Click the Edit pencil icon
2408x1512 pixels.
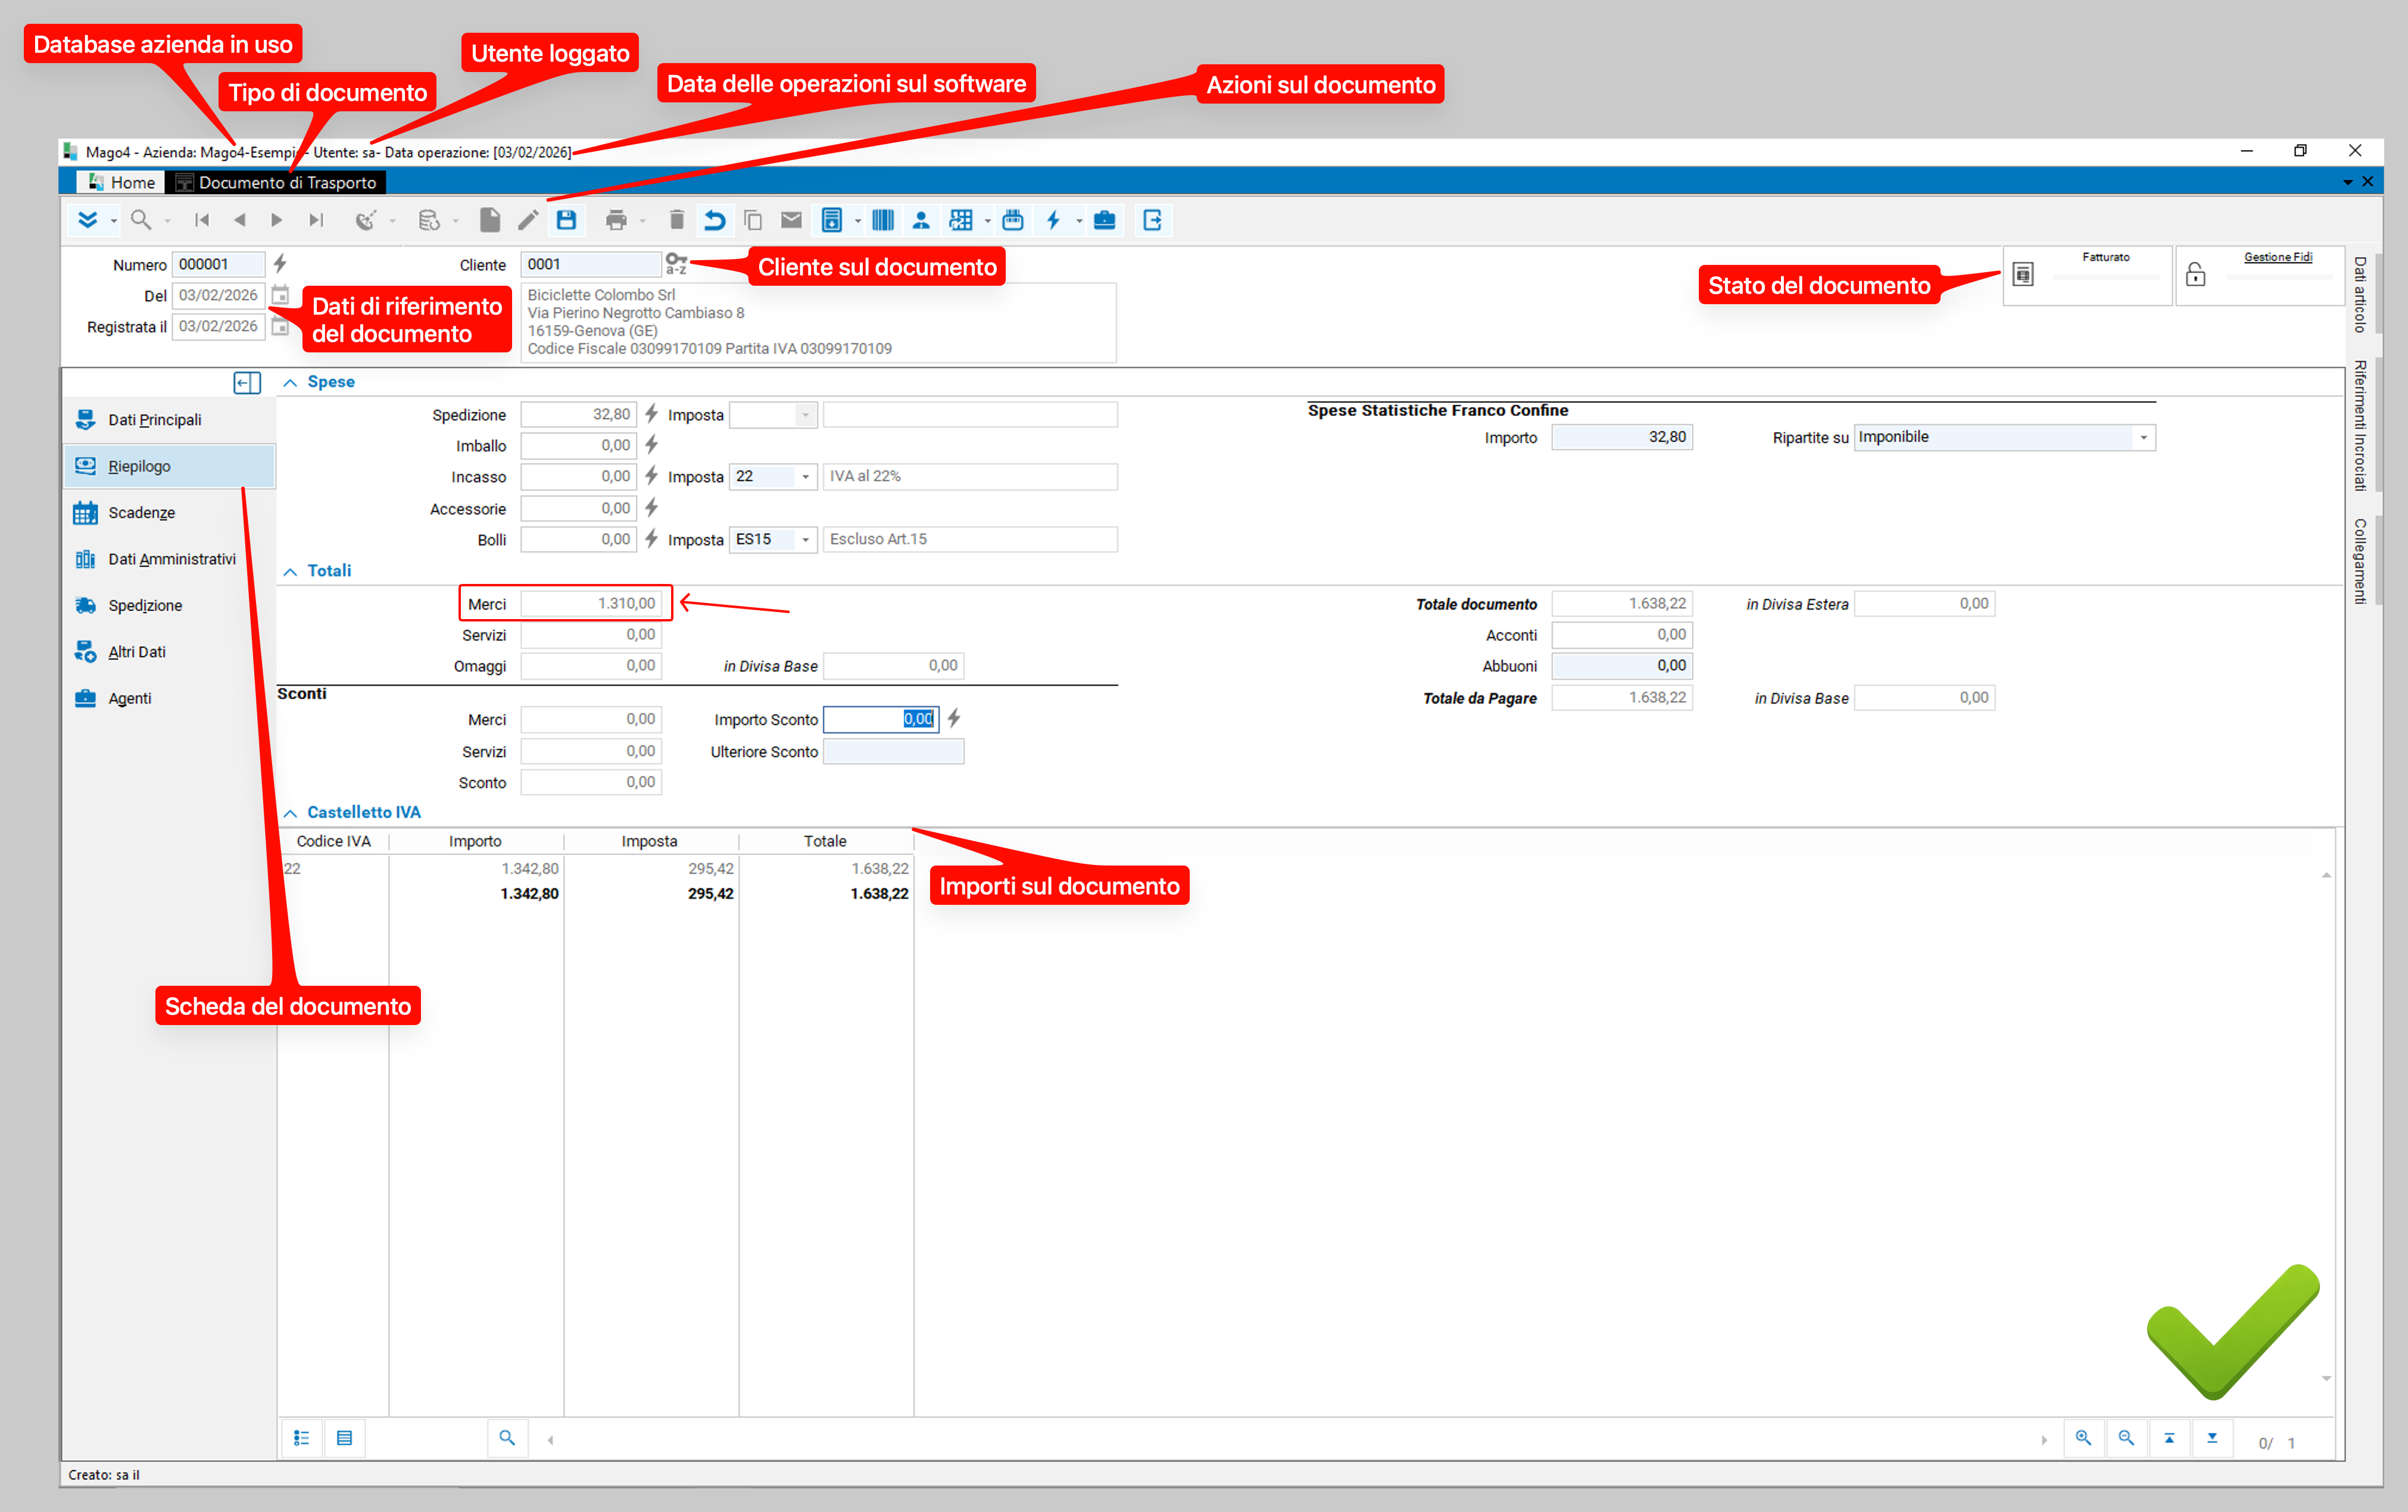click(528, 220)
